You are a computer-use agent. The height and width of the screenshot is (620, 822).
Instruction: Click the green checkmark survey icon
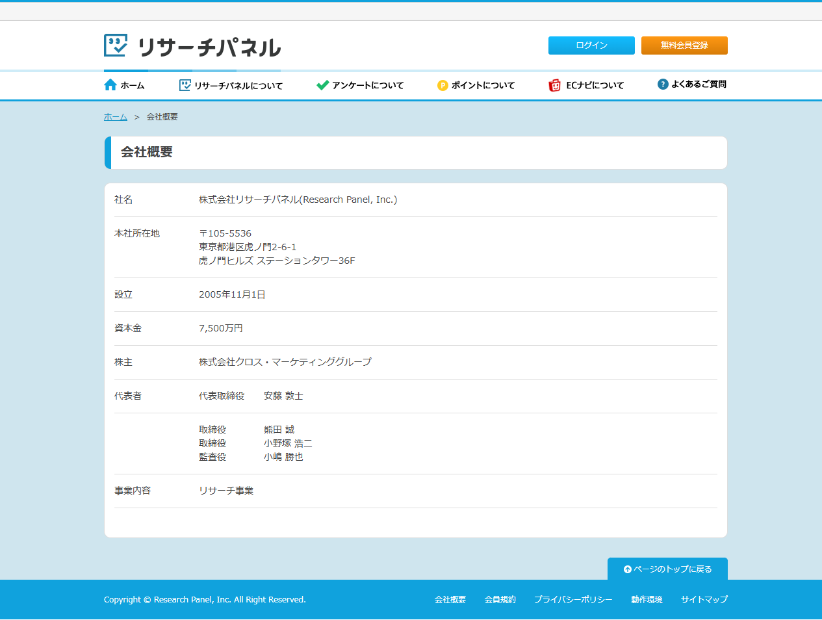[x=322, y=85]
